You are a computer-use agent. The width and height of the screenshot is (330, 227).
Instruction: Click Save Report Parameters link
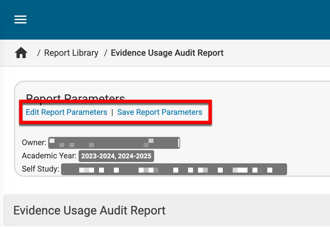point(160,112)
